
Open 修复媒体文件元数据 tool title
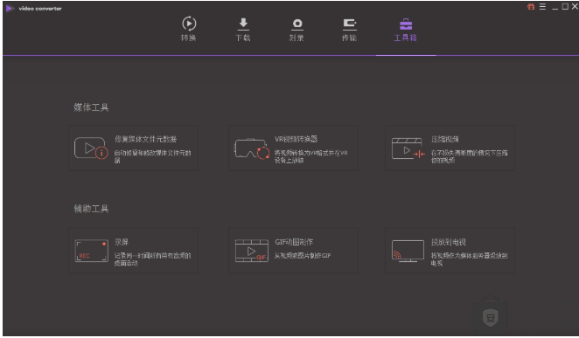(x=145, y=139)
